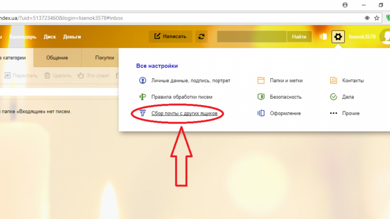Open Правила обработки писем settings
This screenshot has width=390, height=219.
click(x=182, y=97)
